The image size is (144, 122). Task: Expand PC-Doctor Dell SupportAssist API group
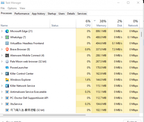(2, 98)
